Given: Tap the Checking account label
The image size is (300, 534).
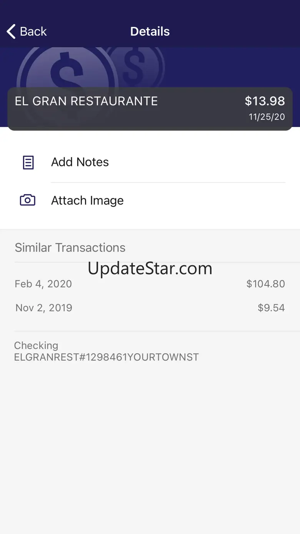Looking at the screenshot, I should (36, 345).
